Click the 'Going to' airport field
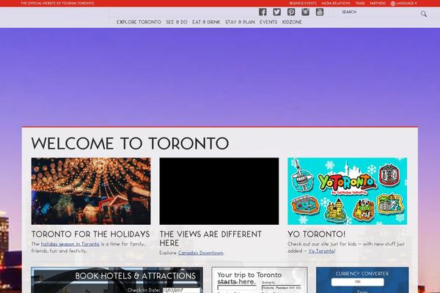 pos(282,288)
